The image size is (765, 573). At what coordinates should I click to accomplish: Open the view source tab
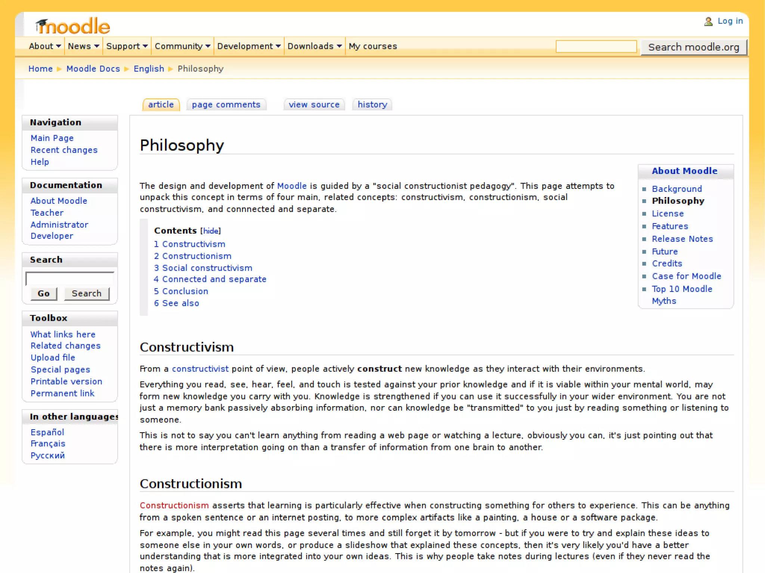(314, 105)
